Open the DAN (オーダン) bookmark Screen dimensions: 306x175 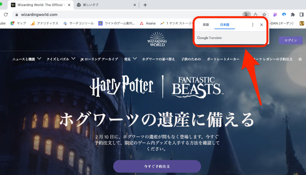(x=282, y=23)
